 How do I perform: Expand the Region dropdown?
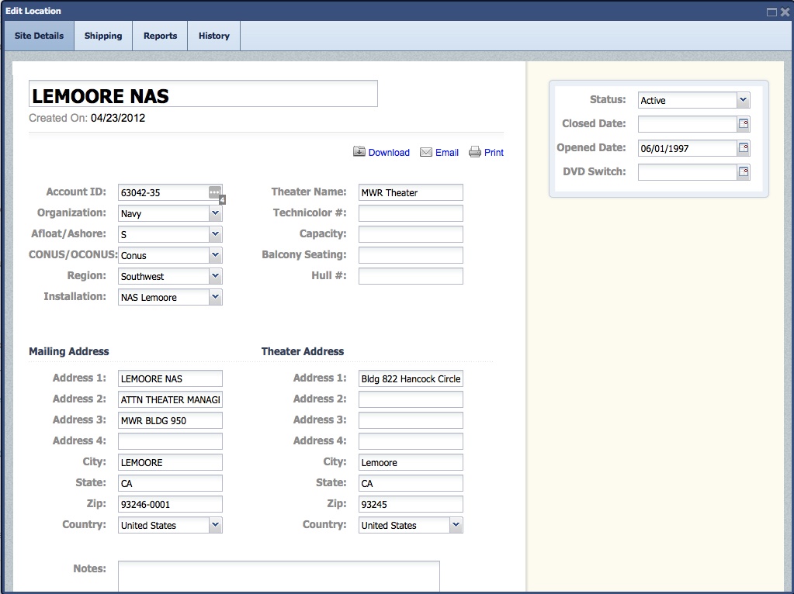point(215,276)
